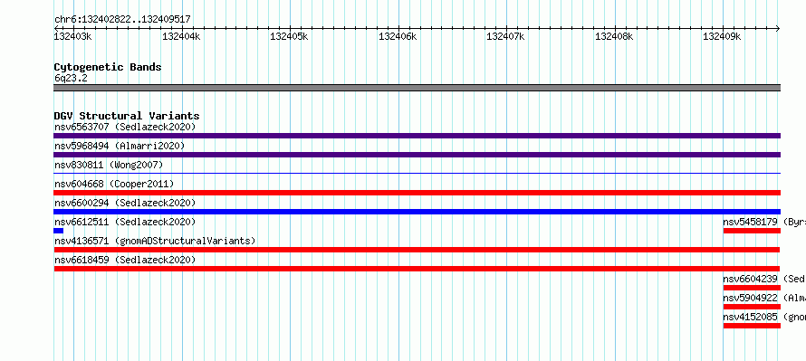Select the nsv604668 red variant bar
806x361 pixels.
[417, 193]
